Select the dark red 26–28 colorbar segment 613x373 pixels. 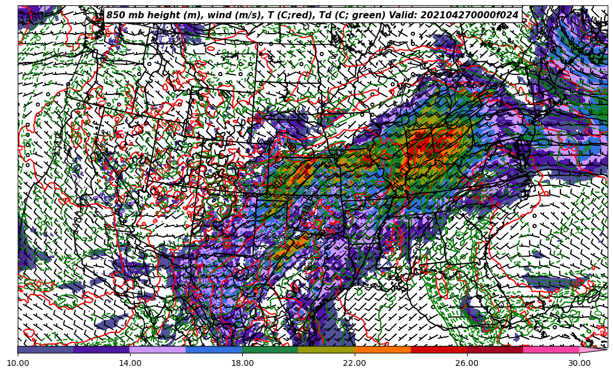tap(495, 349)
